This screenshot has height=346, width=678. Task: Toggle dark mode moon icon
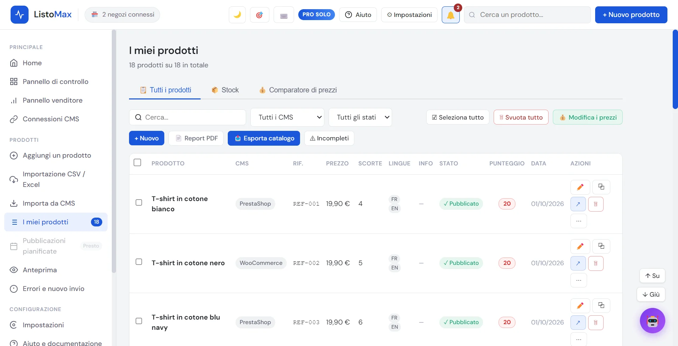pyautogui.click(x=237, y=15)
